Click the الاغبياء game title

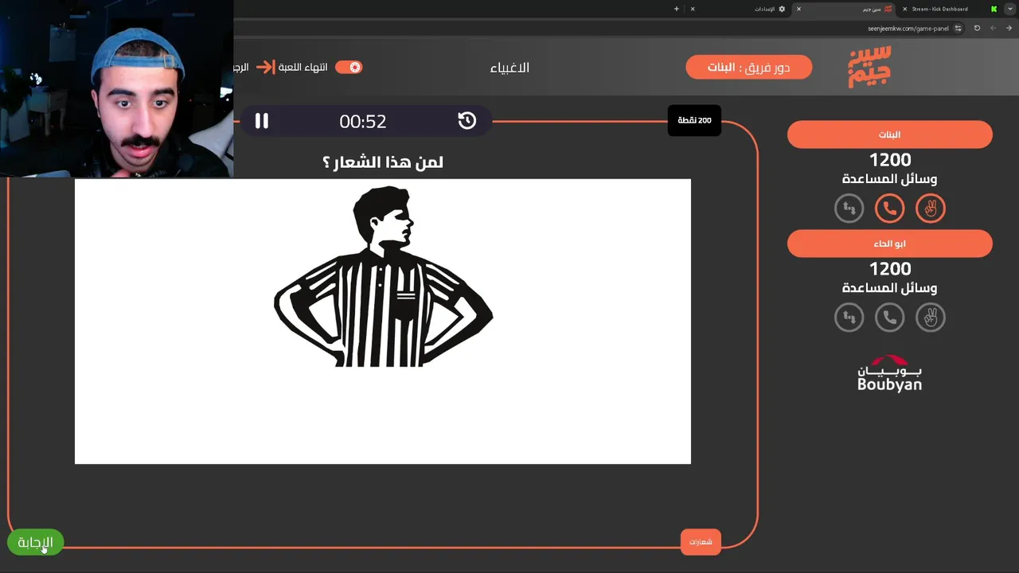[x=509, y=68]
